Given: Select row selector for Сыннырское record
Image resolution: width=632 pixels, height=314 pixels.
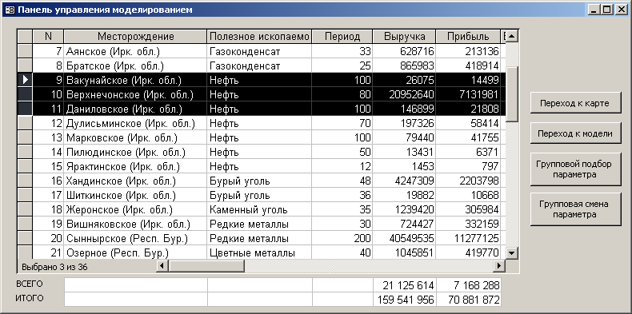Looking at the screenshot, I should pos(25,238).
